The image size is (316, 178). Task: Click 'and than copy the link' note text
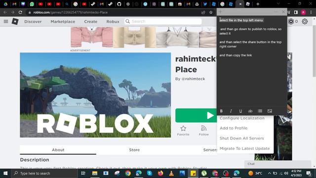click(x=236, y=55)
